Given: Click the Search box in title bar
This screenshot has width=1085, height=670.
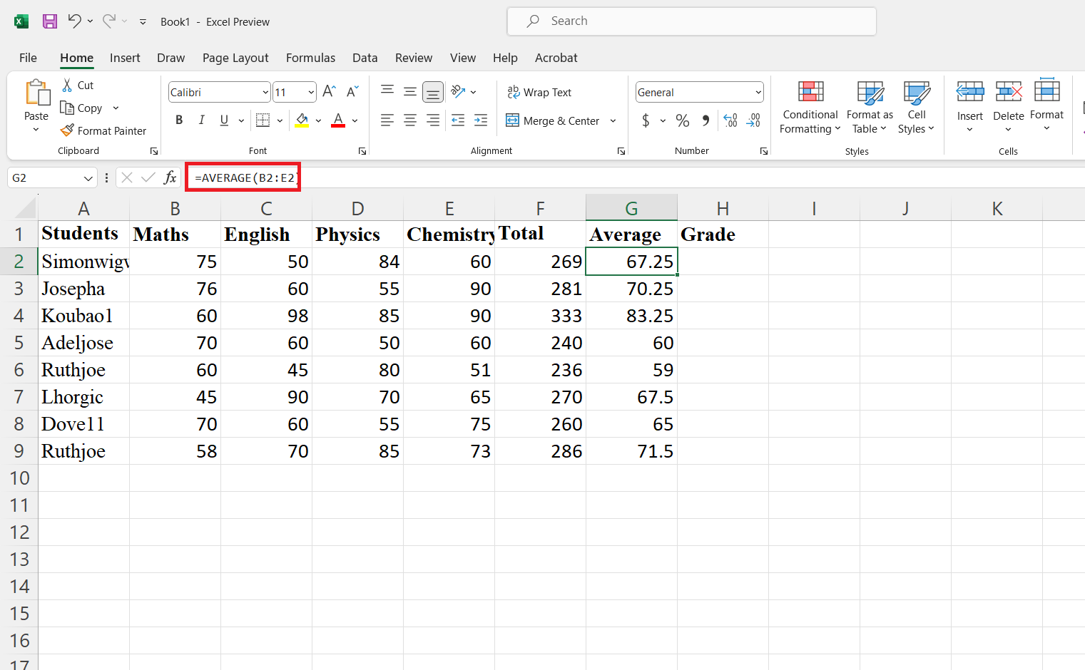Looking at the screenshot, I should coord(691,21).
